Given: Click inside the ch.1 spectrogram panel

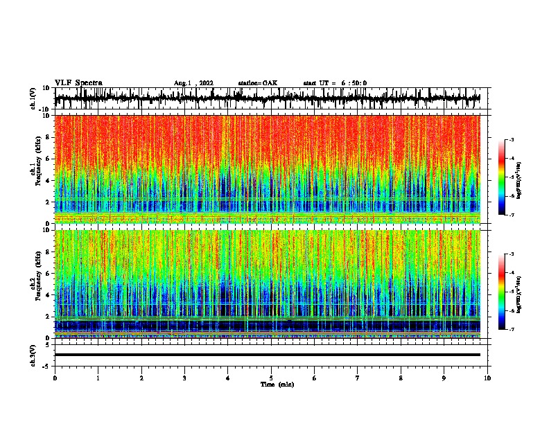Looking at the screenshot, I should 268,169.
